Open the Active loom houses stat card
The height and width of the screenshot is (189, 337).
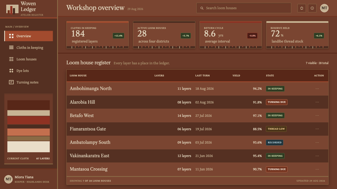[164, 35]
